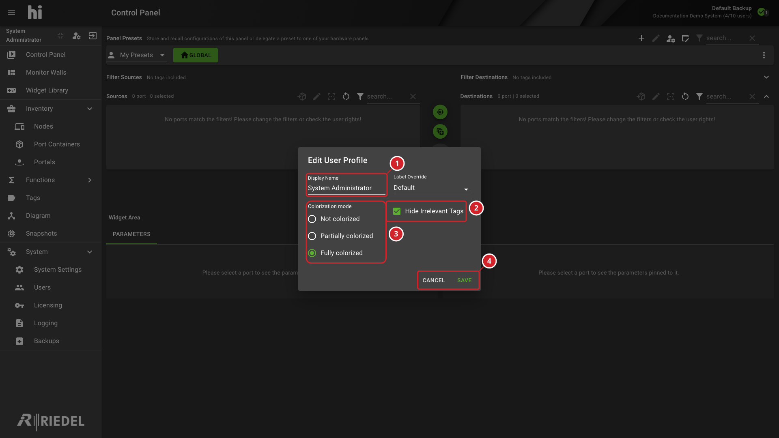The height and width of the screenshot is (438, 779).
Task: Open the My Presets dropdown
Action: point(137,55)
